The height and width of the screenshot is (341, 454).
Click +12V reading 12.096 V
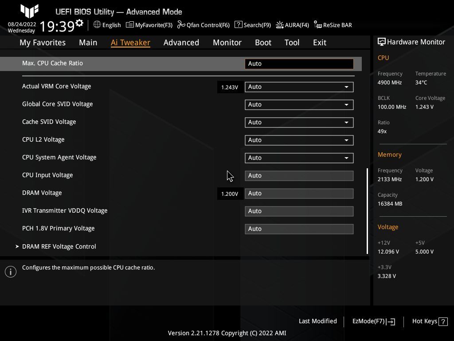tap(388, 251)
